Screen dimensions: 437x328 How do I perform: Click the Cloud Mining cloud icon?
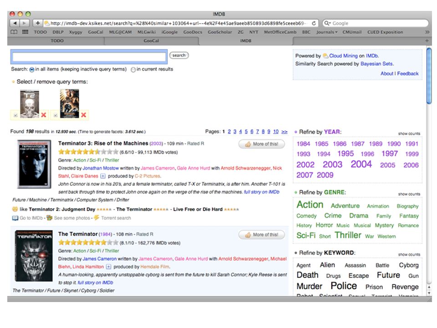click(325, 56)
